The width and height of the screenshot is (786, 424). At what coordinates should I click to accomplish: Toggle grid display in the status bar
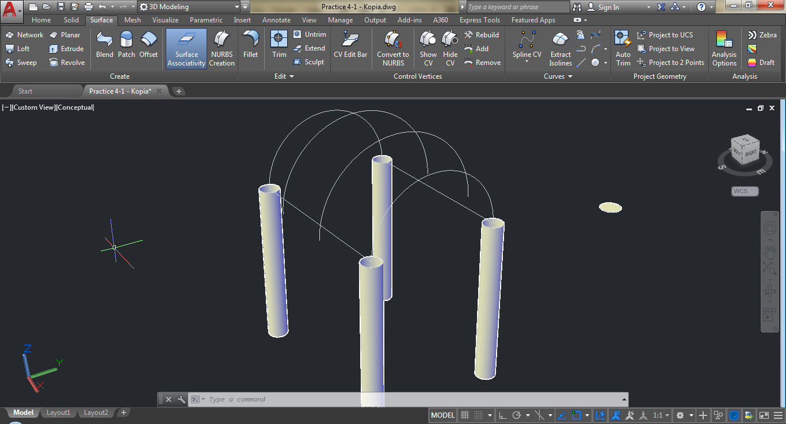464,415
